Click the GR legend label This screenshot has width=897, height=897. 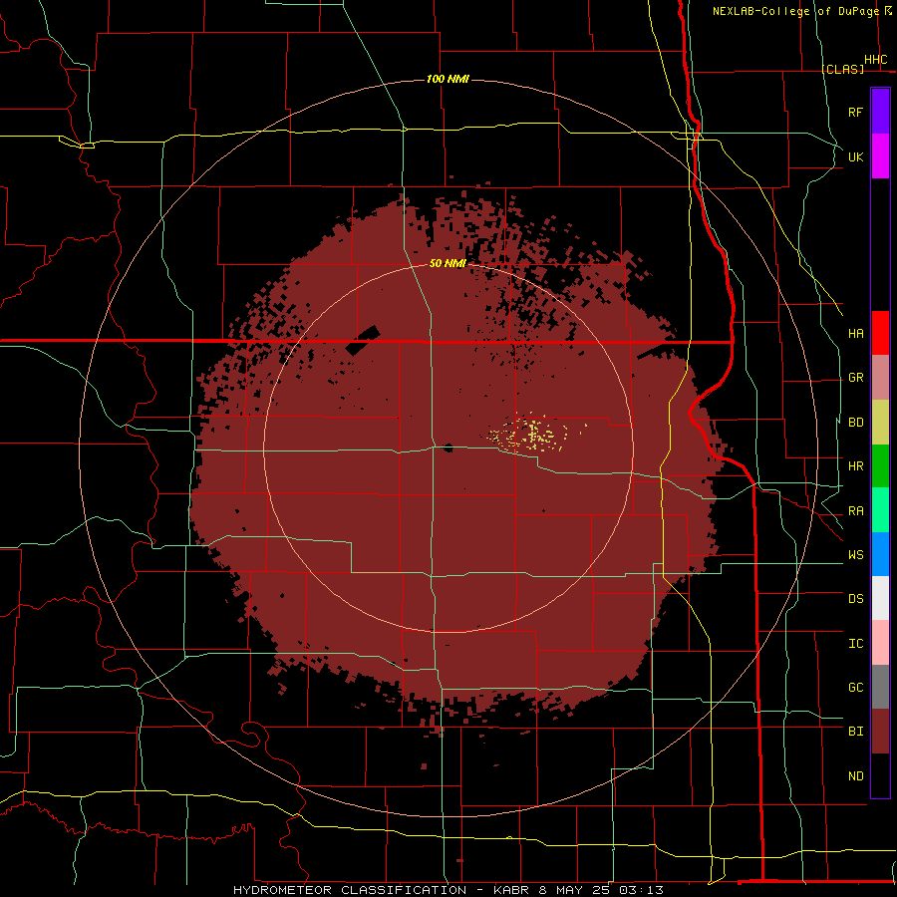(855, 378)
